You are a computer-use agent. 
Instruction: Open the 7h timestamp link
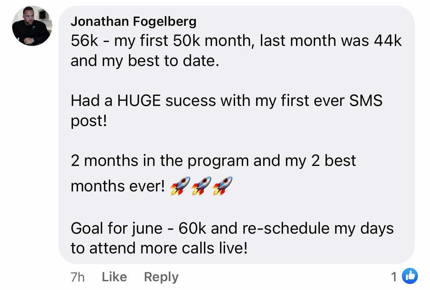pyautogui.click(x=78, y=277)
